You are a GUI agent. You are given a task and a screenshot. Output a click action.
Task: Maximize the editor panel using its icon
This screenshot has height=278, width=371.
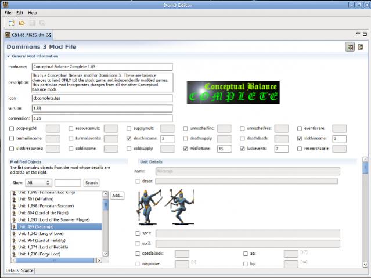click(x=365, y=34)
